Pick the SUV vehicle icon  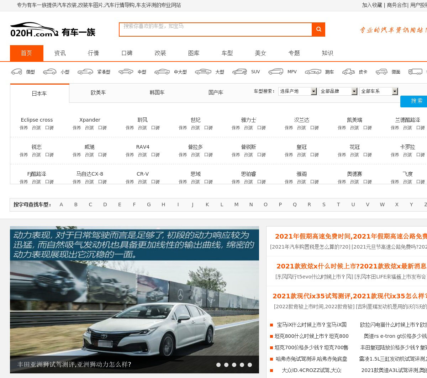[239, 72]
